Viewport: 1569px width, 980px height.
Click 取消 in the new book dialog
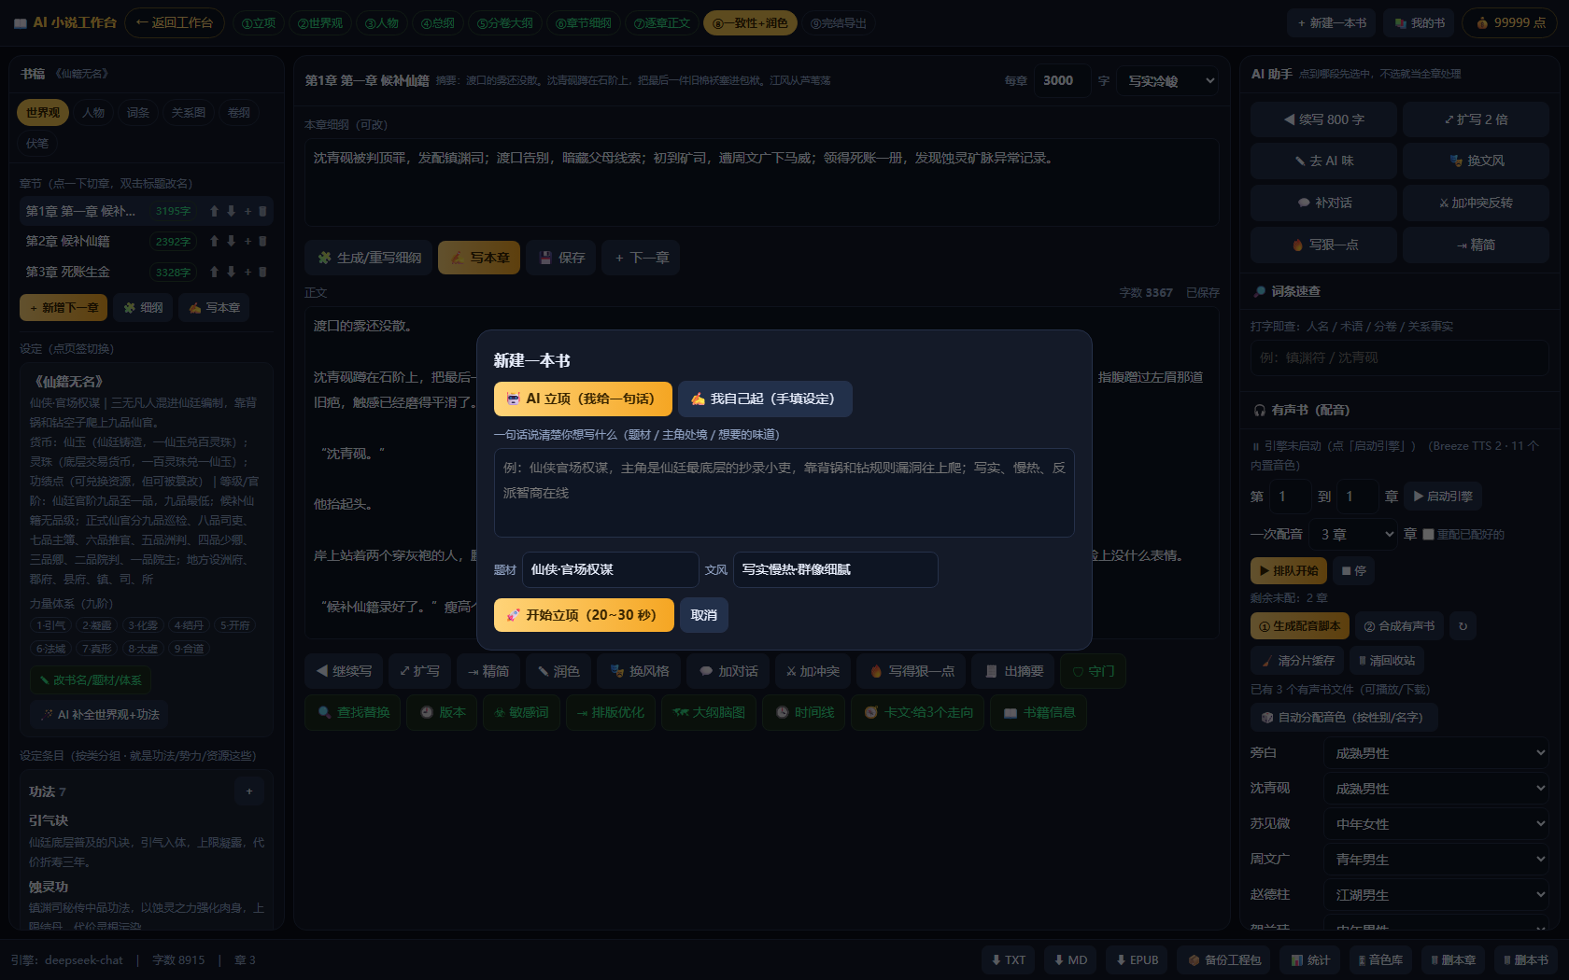(x=704, y=615)
